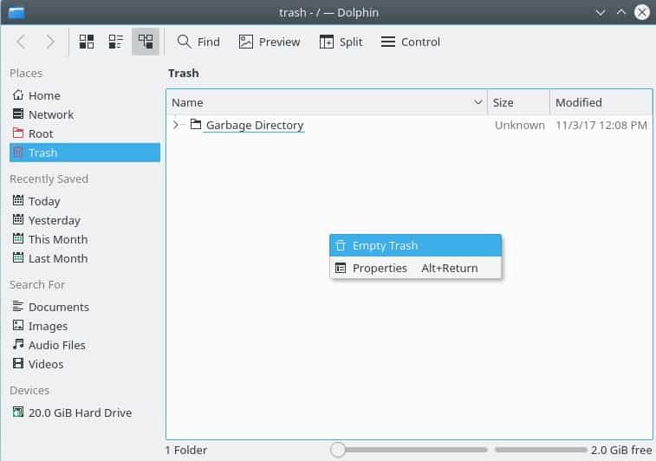Choose Properties from context menu
This screenshot has height=461, width=656.
(x=415, y=268)
